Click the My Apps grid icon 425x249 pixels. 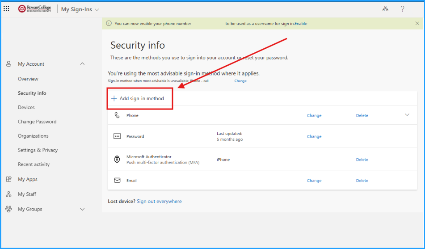point(8,179)
